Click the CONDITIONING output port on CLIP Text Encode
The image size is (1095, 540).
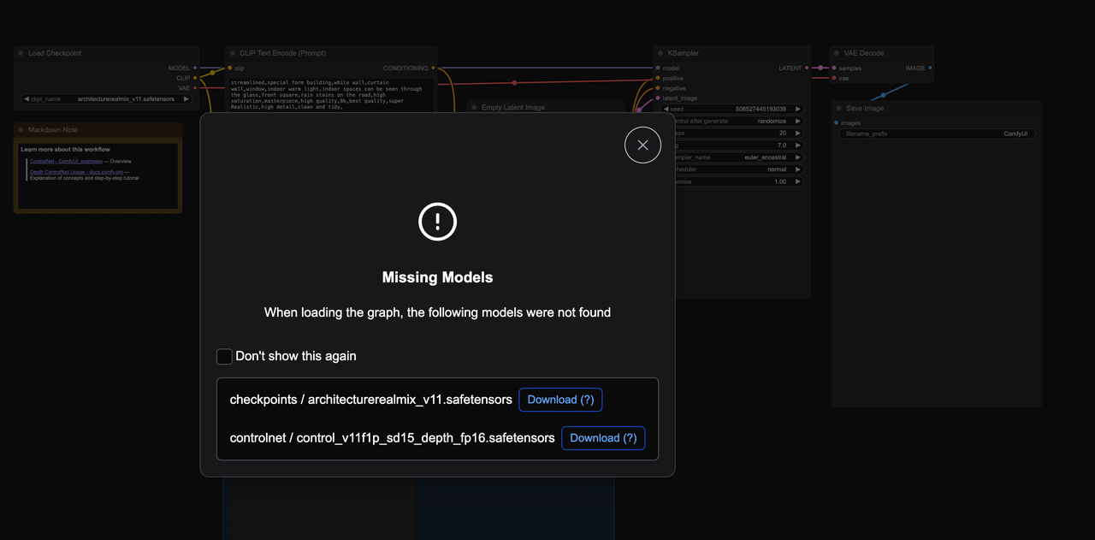point(433,68)
